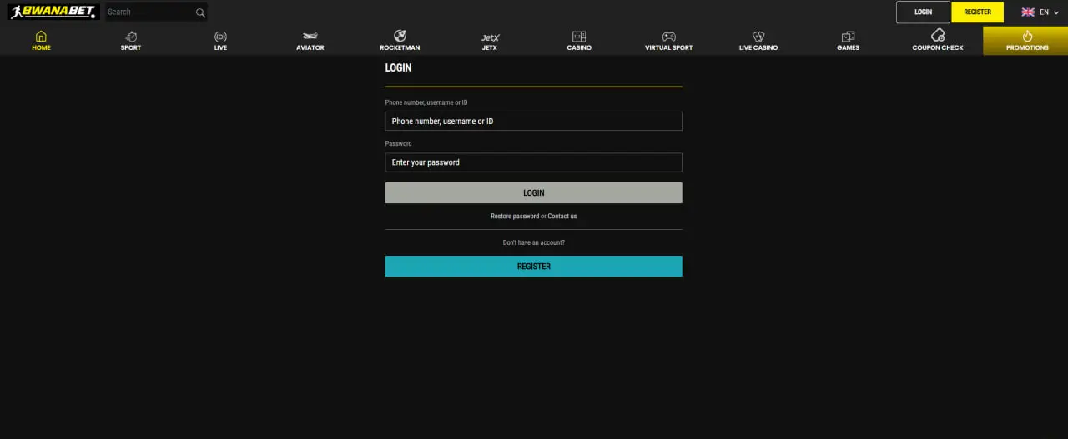Click the Coupon Check icon
This screenshot has width=1068, height=439.
click(938, 36)
